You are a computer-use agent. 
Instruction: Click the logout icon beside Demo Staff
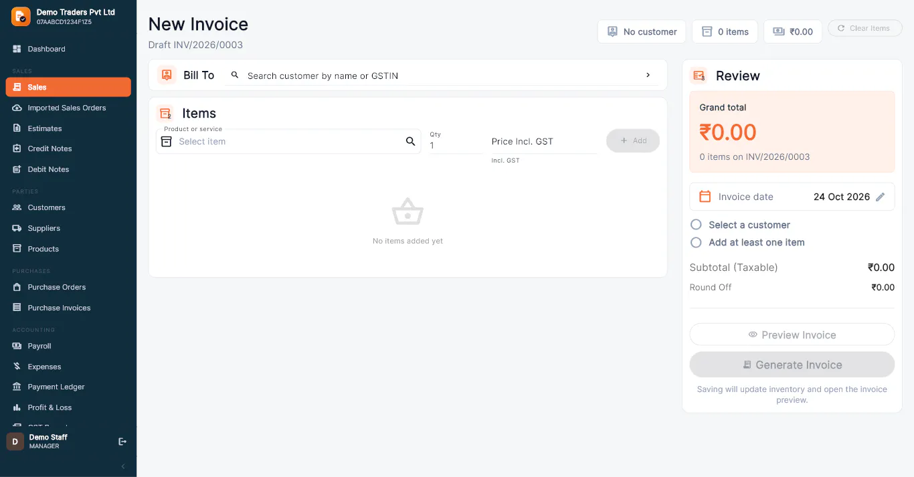[x=122, y=442]
